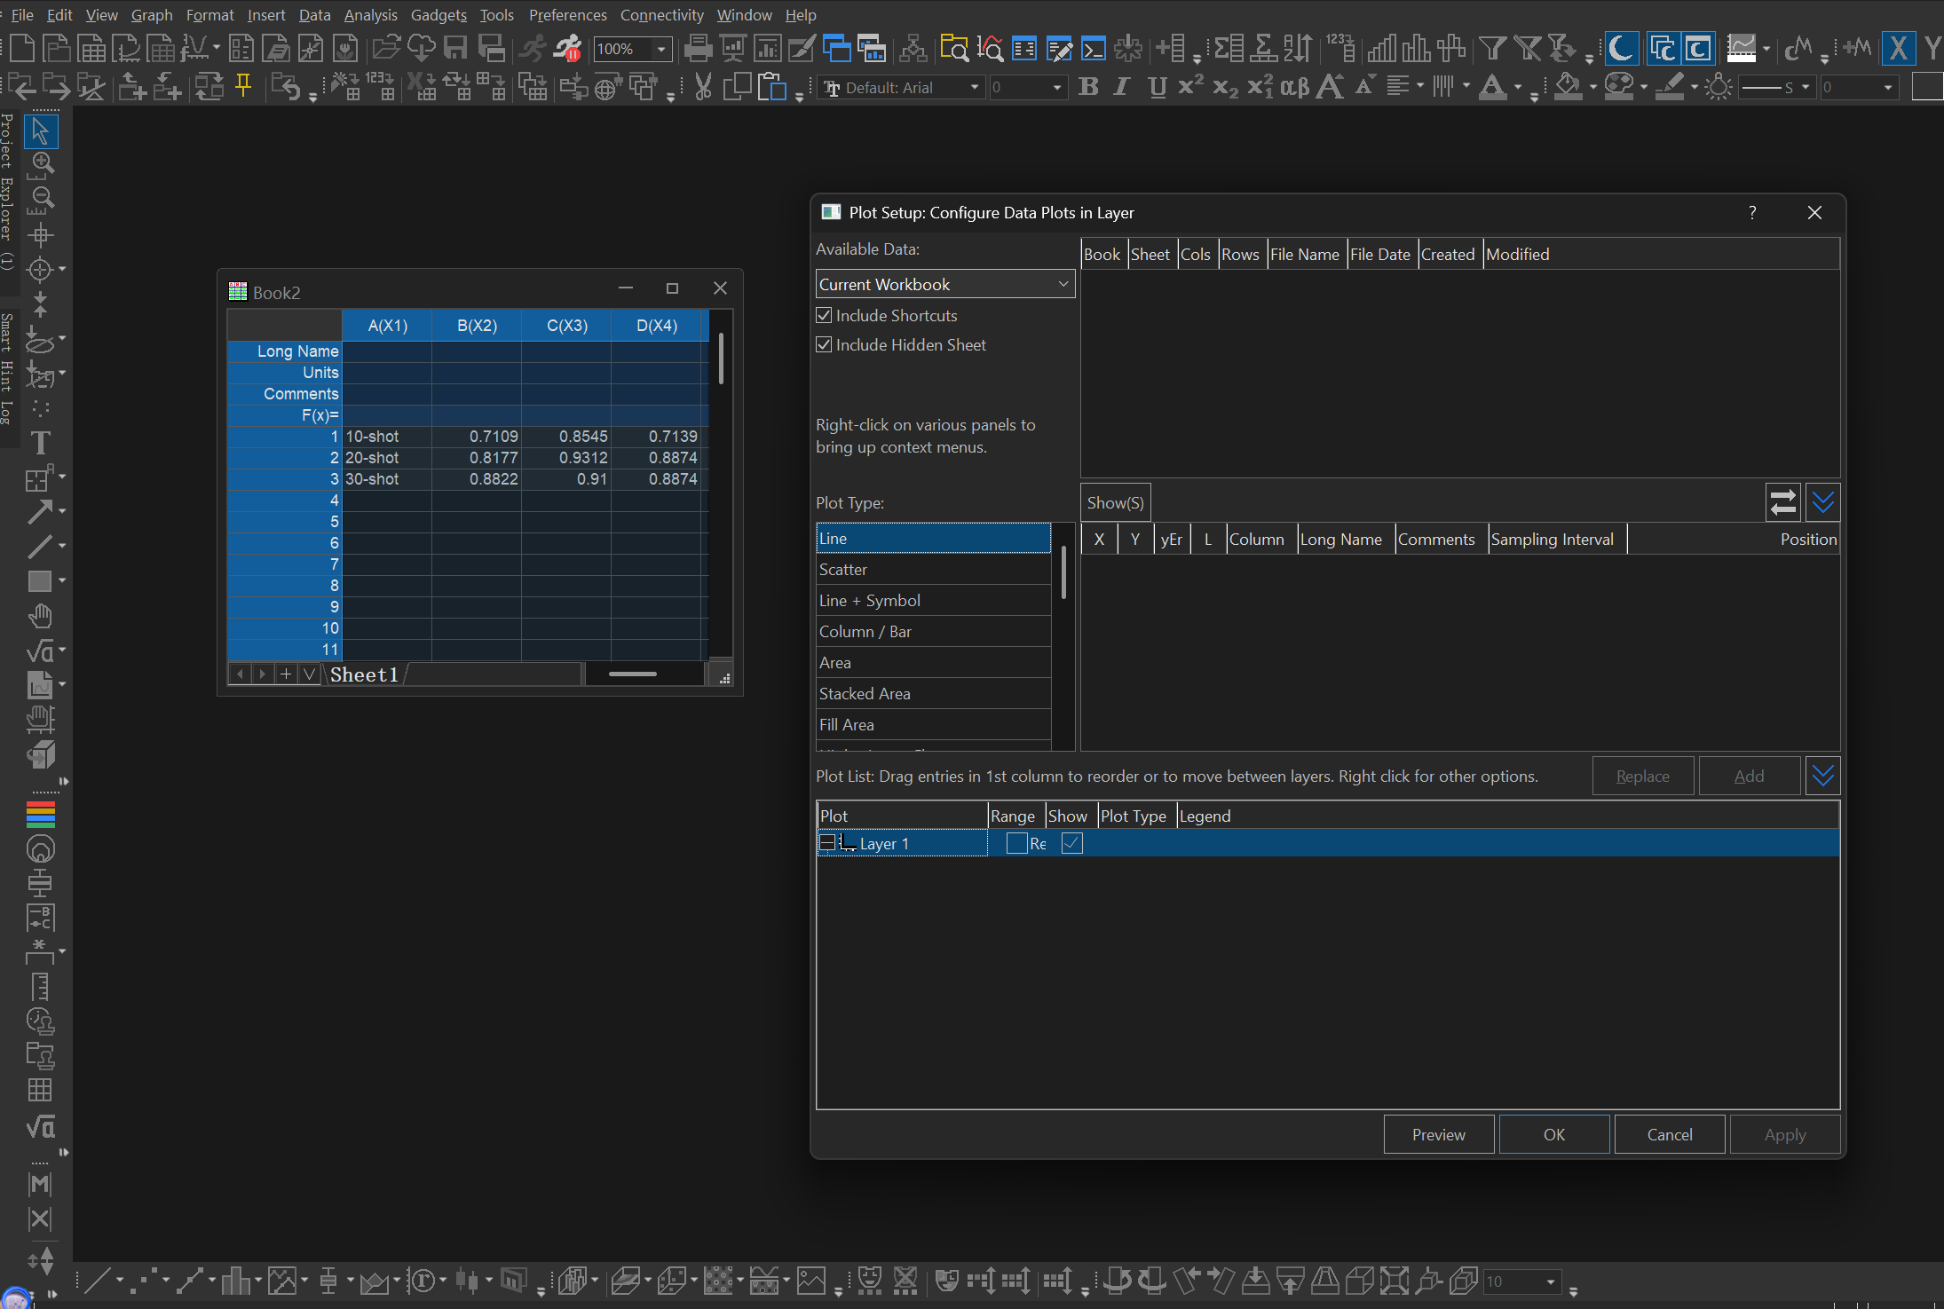Switch to Sheet1 tab

364,674
